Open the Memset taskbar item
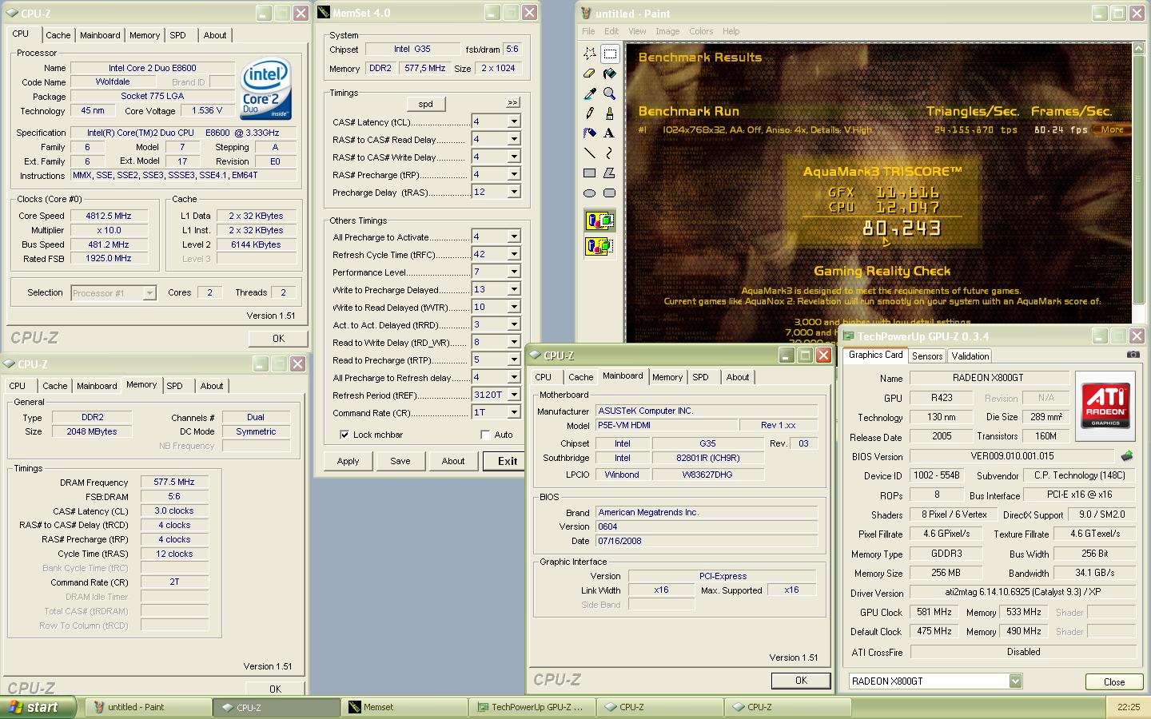 (404, 707)
